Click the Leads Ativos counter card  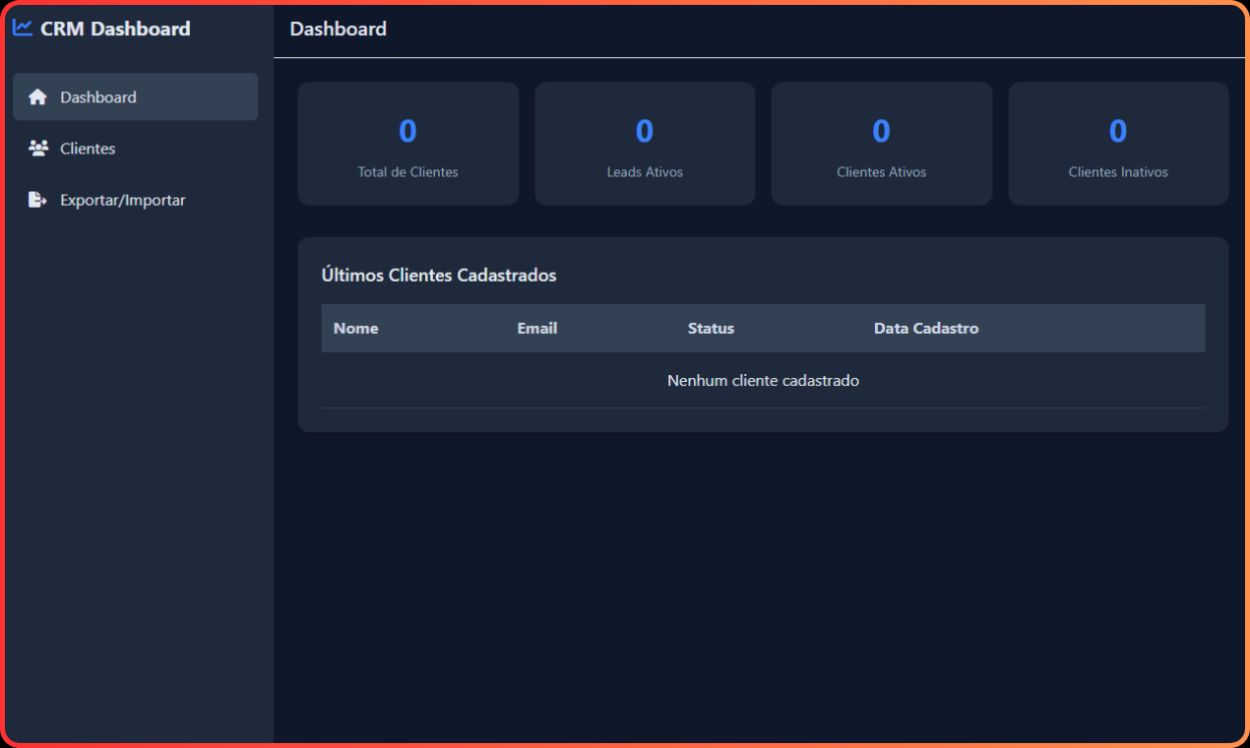(x=644, y=144)
